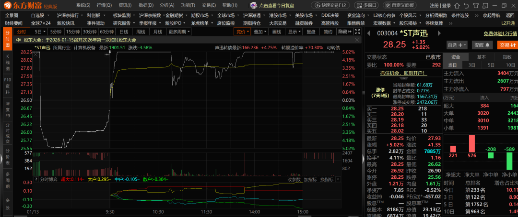
Task: Click the 隐藏 hide side panel button
Action: (344, 32)
